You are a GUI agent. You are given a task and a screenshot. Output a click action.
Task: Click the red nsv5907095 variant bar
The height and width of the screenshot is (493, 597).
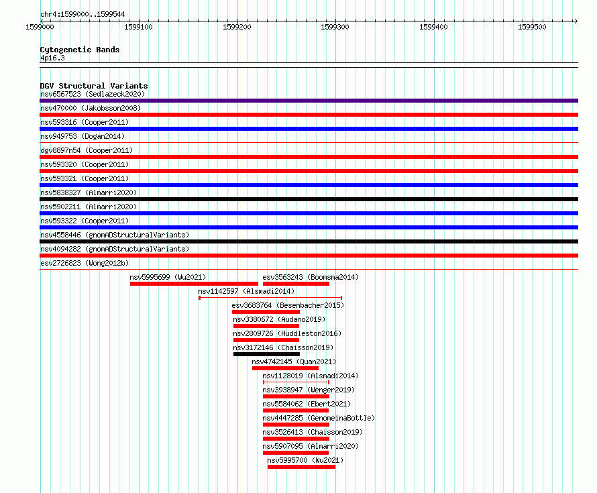tap(296, 453)
